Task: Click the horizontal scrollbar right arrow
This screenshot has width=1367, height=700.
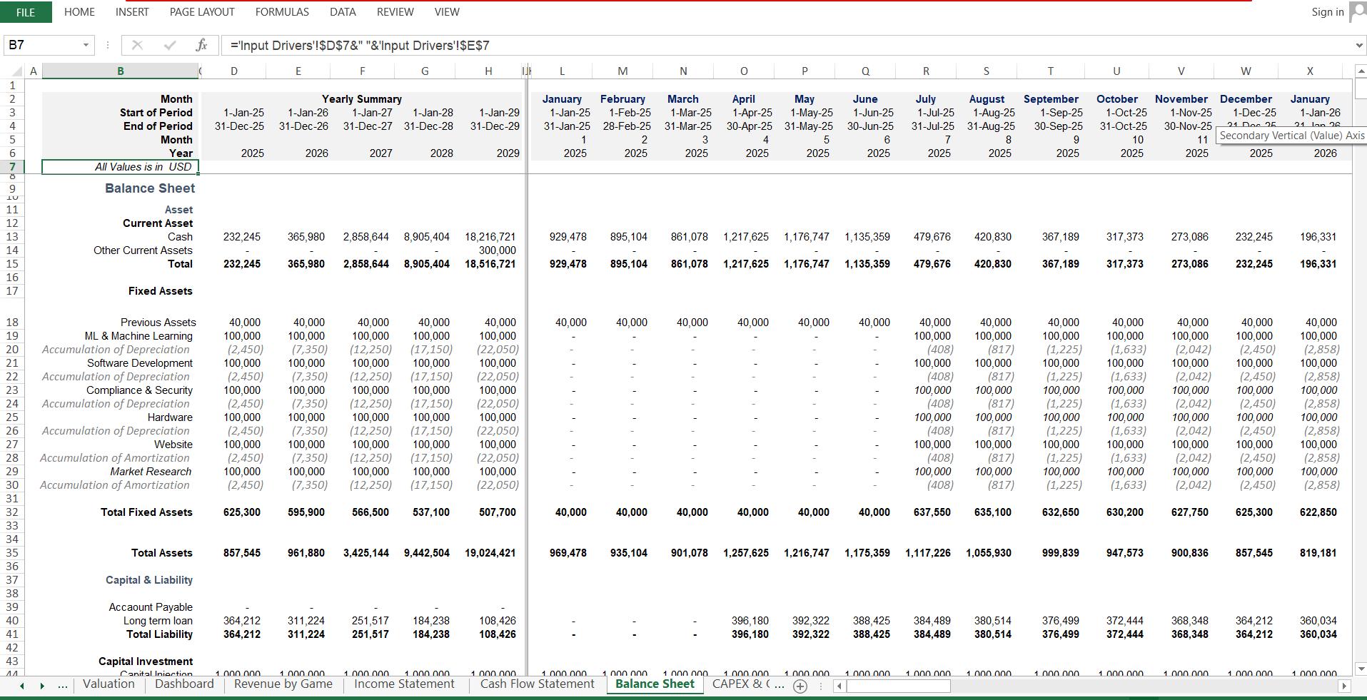Action: pyautogui.click(x=1344, y=686)
